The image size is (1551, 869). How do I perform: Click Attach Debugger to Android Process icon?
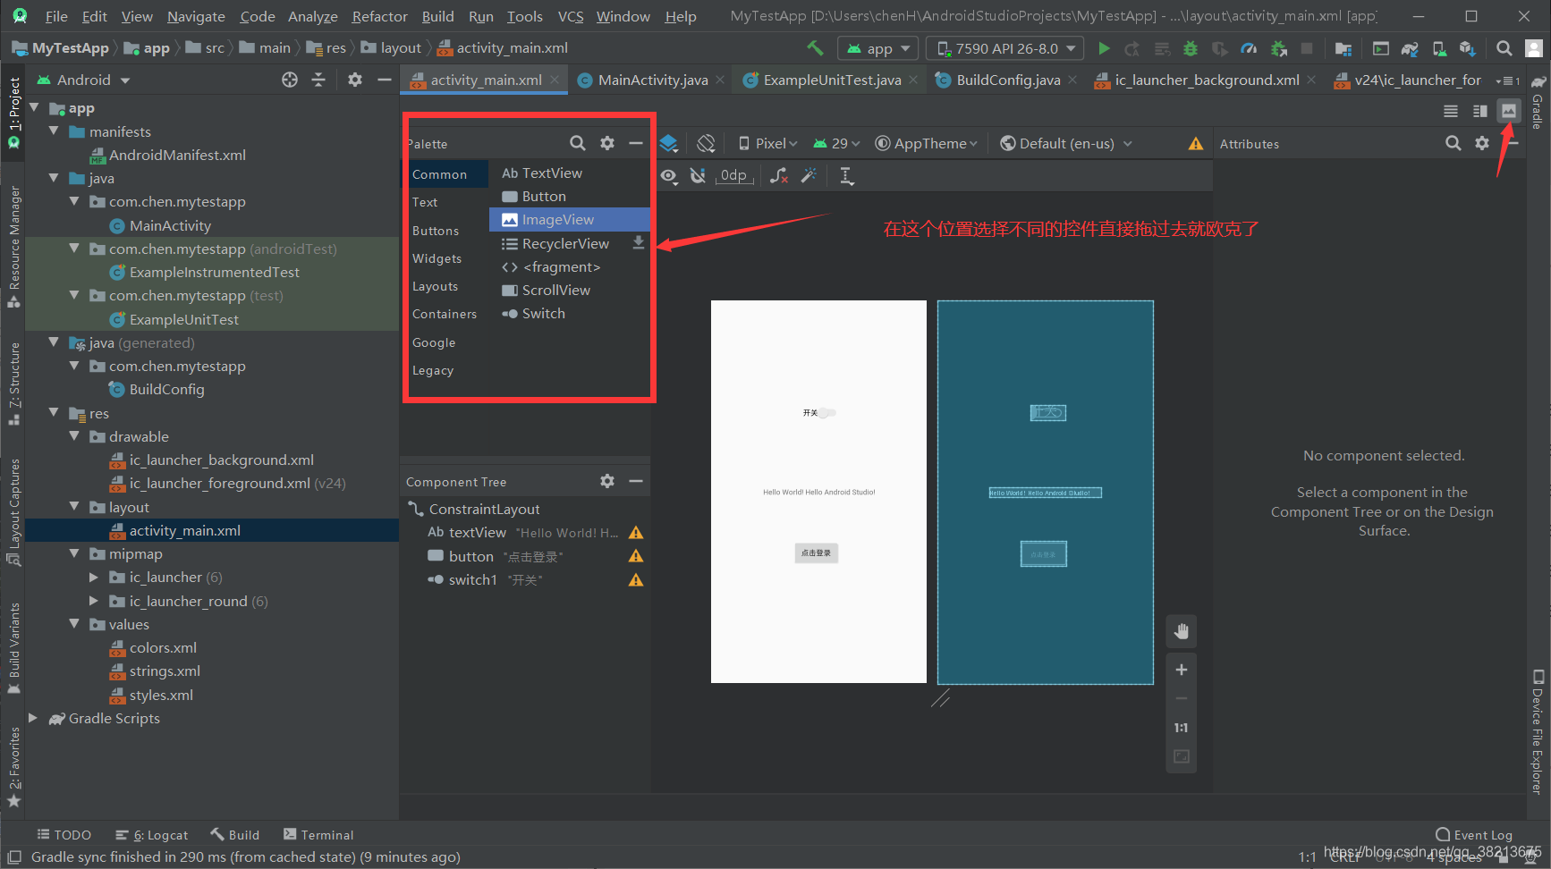click(x=1279, y=48)
